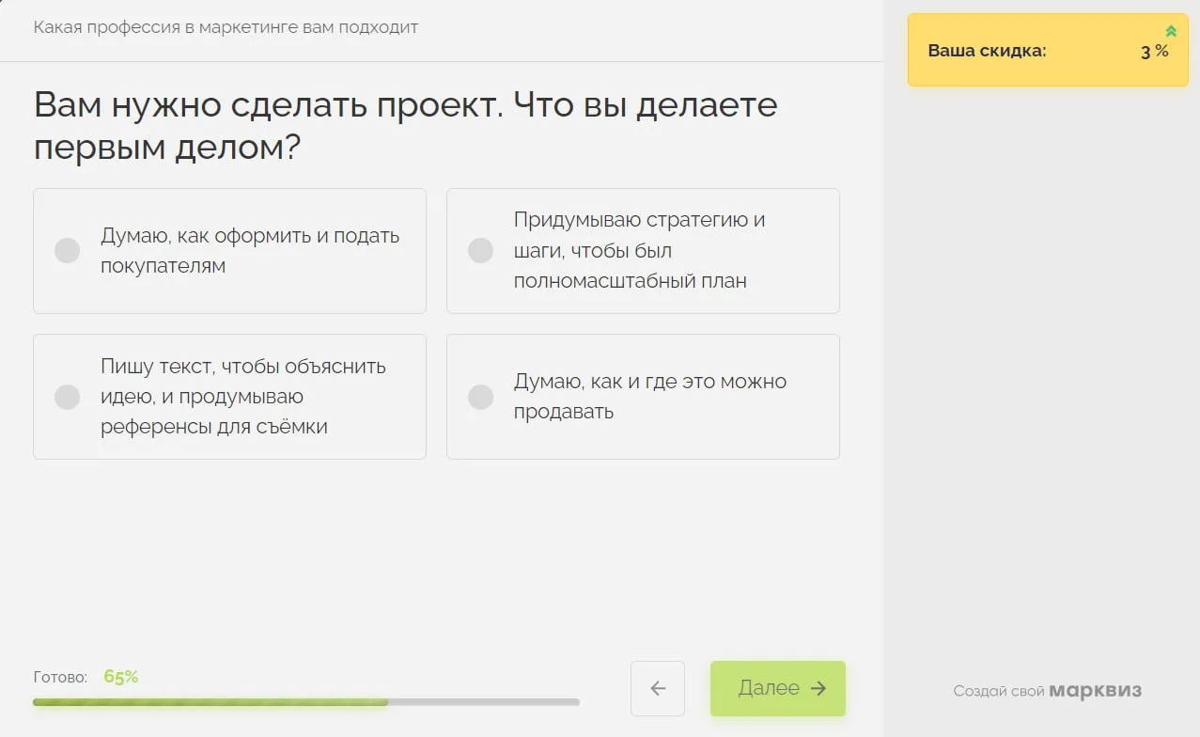1200x737 pixels.
Task: Click the марквиз logo
Action: click(x=1095, y=691)
